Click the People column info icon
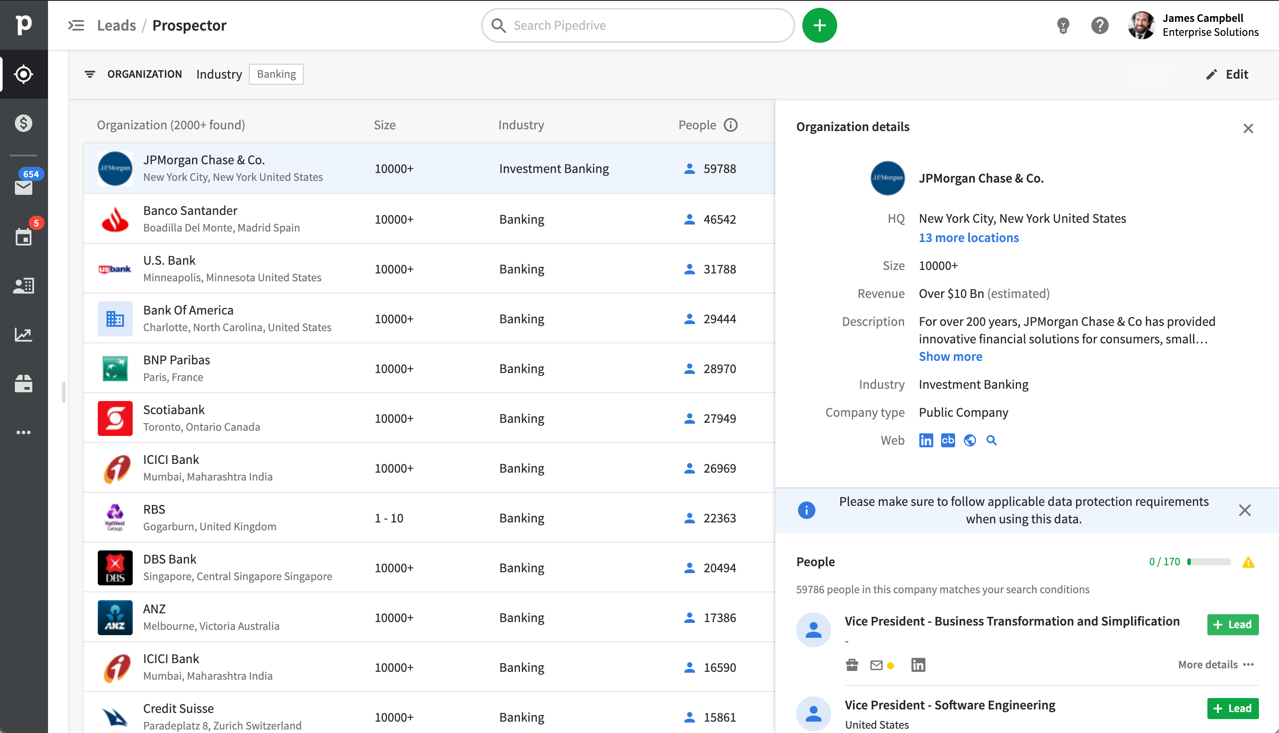 tap(731, 125)
